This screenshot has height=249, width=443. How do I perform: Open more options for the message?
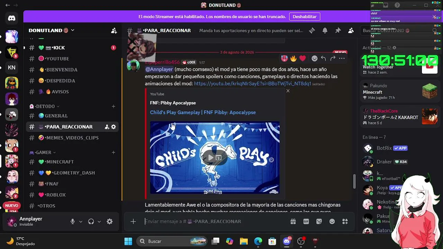click(342, 58)
